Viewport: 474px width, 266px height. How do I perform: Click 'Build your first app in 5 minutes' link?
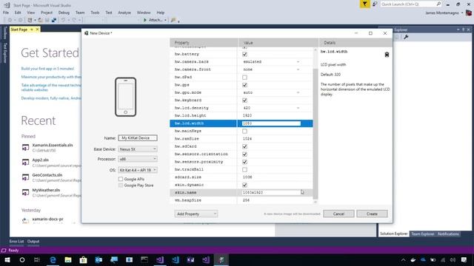click(x=47, y=69)
